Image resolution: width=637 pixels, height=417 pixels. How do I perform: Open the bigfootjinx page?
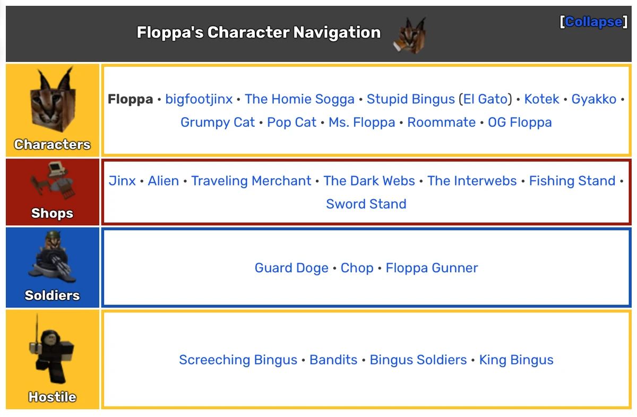[199, 99]
